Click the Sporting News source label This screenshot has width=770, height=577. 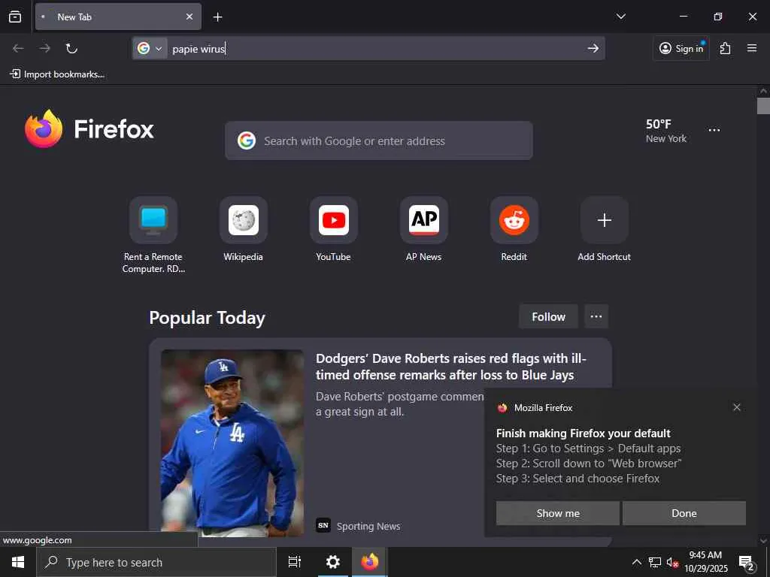pyautogui.click(x=368, y=526)
